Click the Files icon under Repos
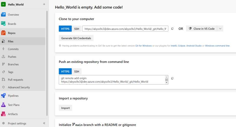Viewport: 236px width, 127px height. [x=3, y=41]
